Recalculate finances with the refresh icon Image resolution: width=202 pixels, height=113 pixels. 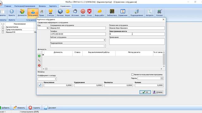pyautogui.click(x=40, y=85)
